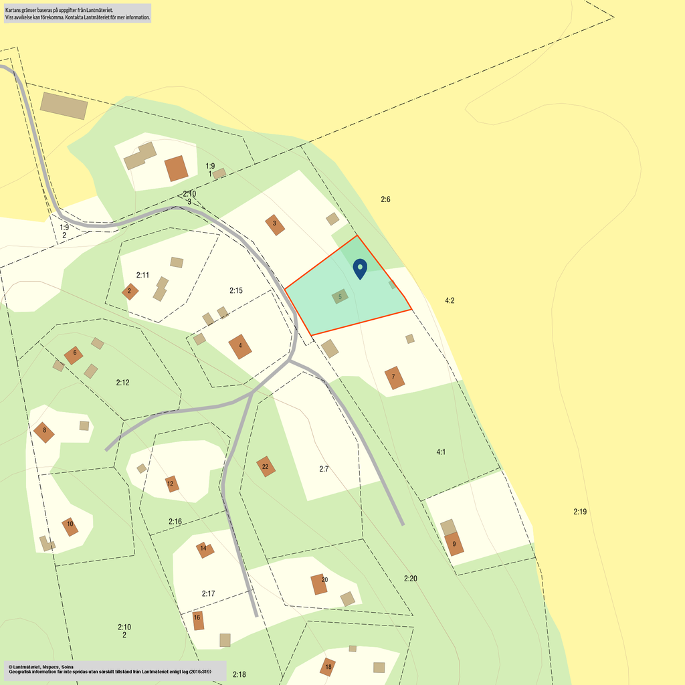Viewport: 685px width, 685px height.
Task: Click the parcel label 2:15
Action: [x=235, y=291]
